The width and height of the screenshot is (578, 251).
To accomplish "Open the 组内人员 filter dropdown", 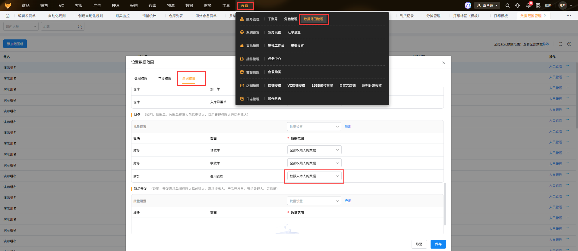I will (21, 26).
